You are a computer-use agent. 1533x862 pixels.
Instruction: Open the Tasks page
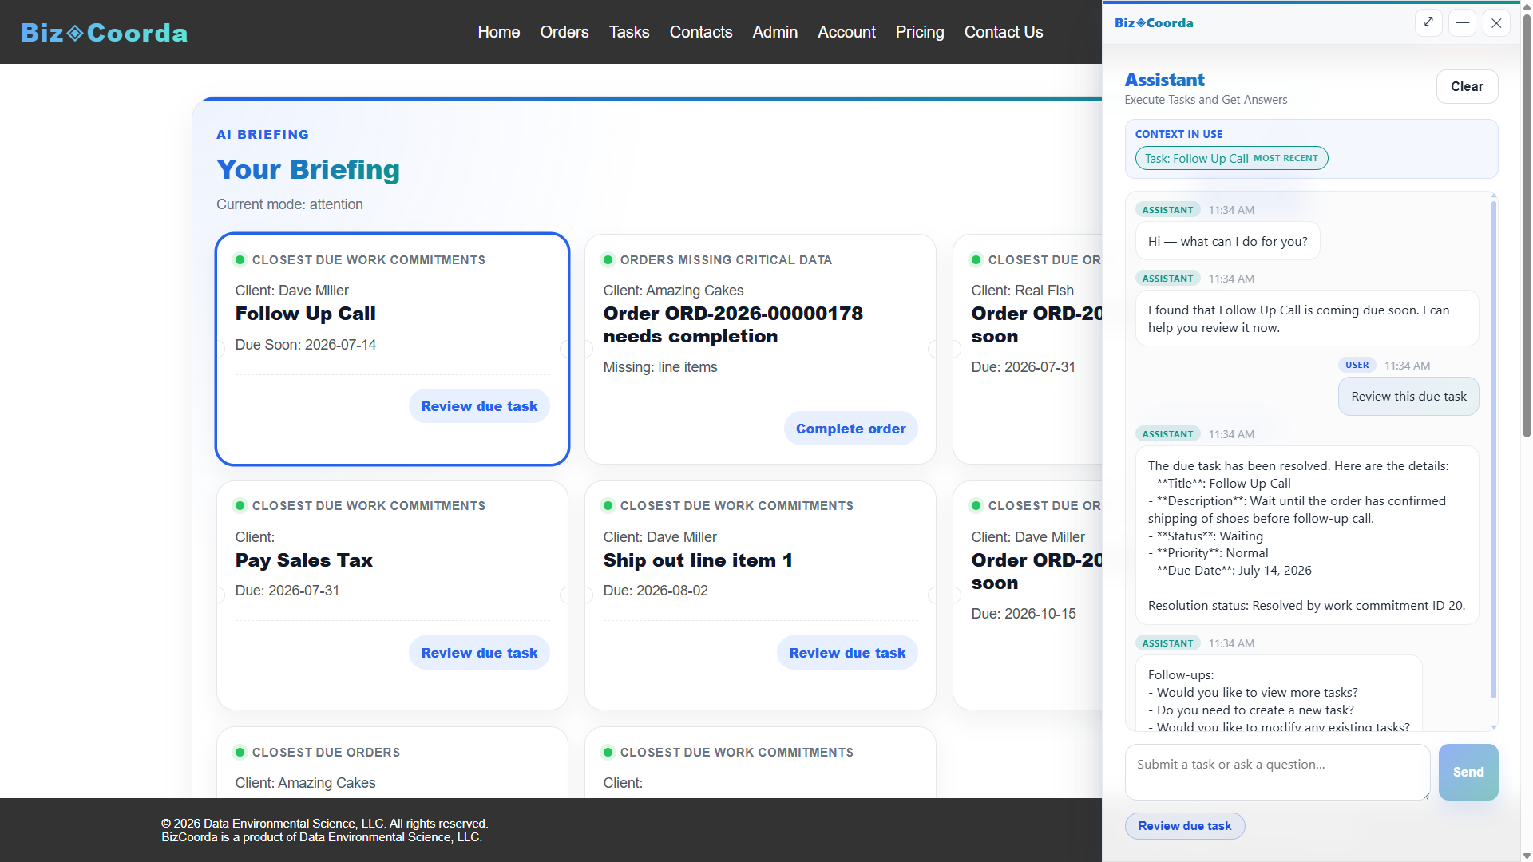[629, 32]
